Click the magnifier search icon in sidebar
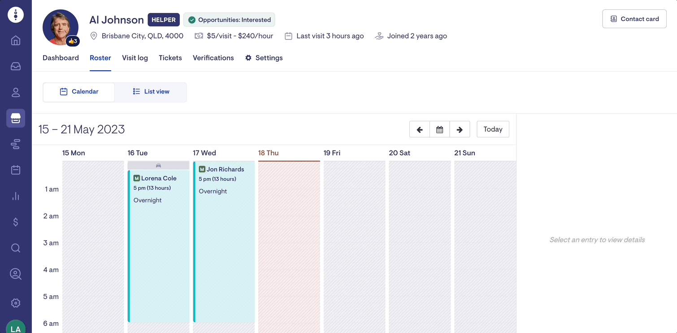 tap(16, 248)
